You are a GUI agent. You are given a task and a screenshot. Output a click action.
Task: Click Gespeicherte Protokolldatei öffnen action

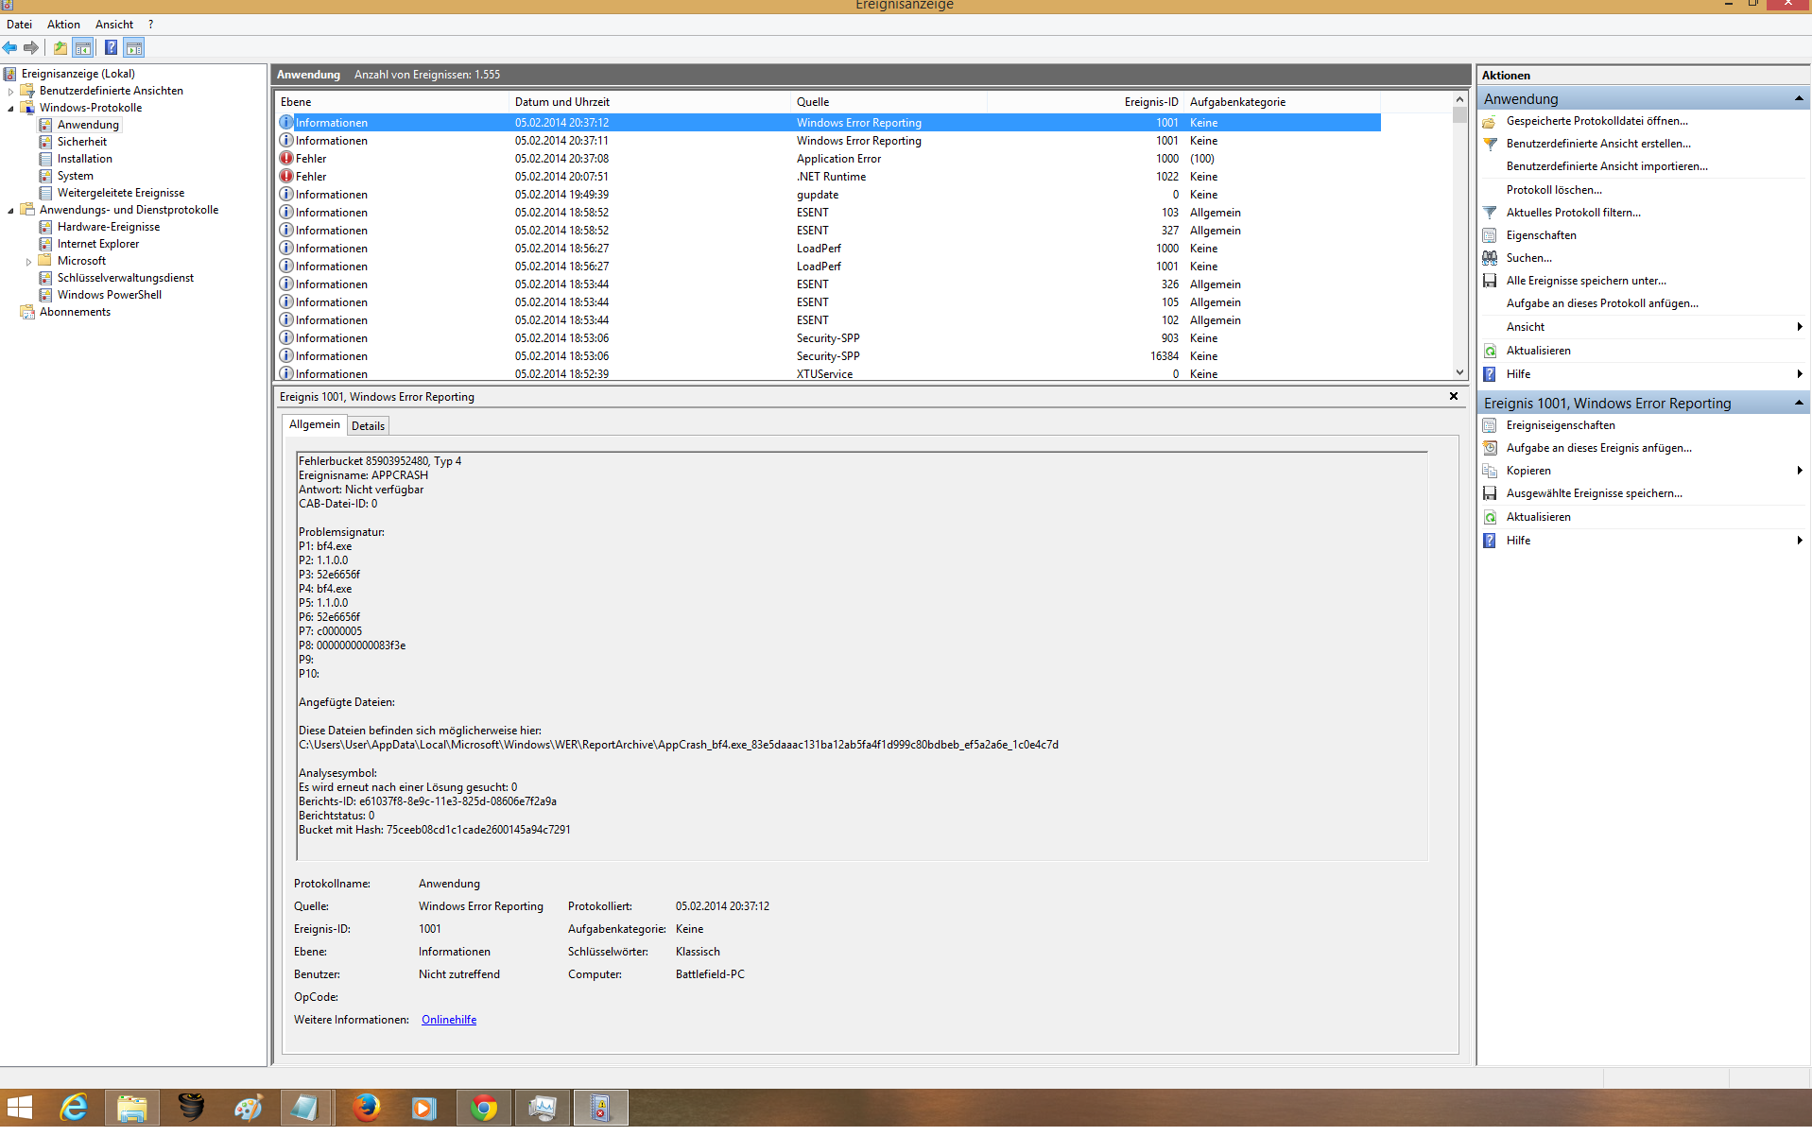[1596, 121]
